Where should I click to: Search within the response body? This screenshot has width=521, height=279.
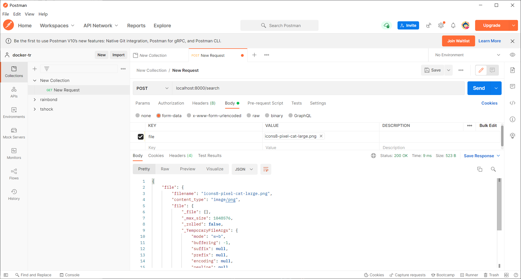pyautogui.click(x=493, y=169)
